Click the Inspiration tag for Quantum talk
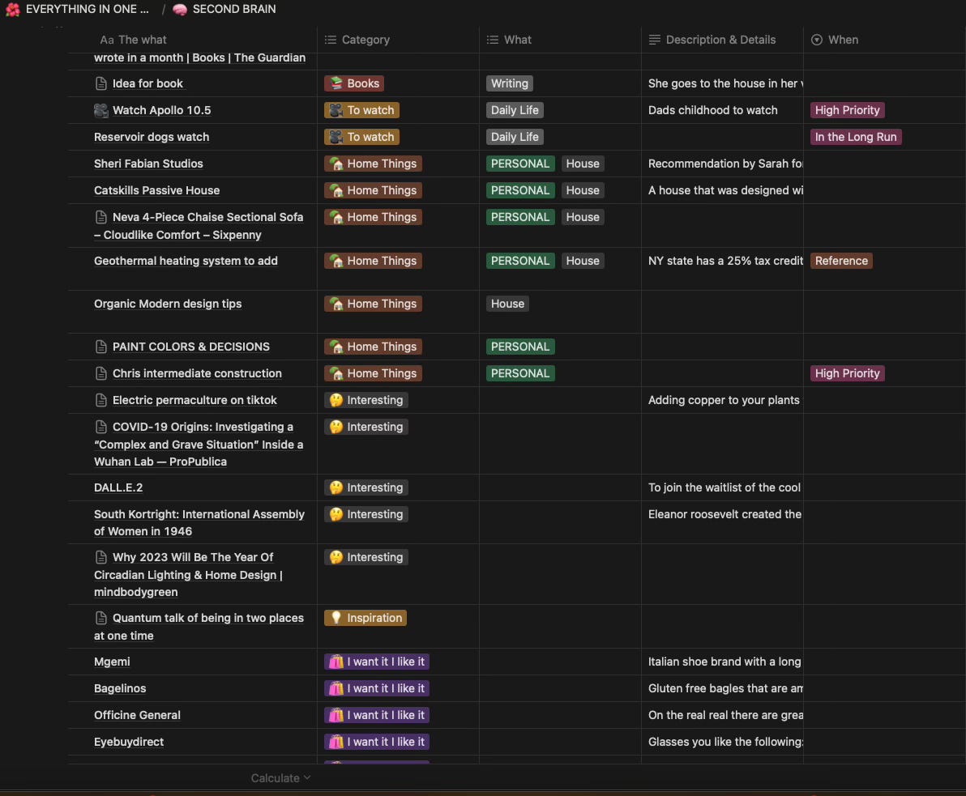Screen dimensions: 966x796 point(365,618)
